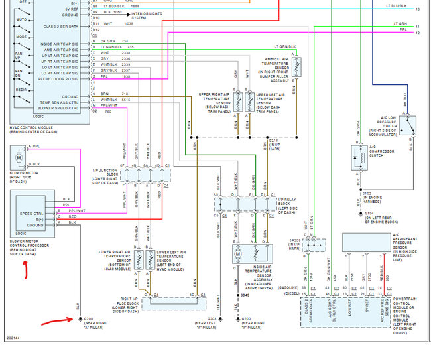This screenshot has width=431, height=345.
Task: Click the 'RECIRC DOOR PO SIG' label
Action: coord(58,79)
